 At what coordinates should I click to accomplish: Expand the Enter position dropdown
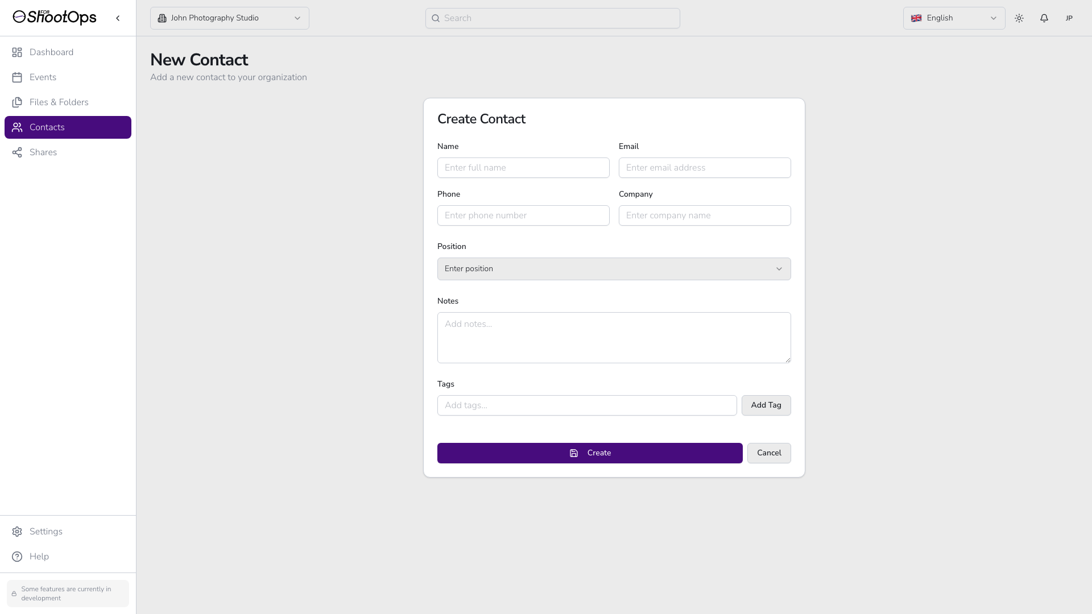[614, 269]
